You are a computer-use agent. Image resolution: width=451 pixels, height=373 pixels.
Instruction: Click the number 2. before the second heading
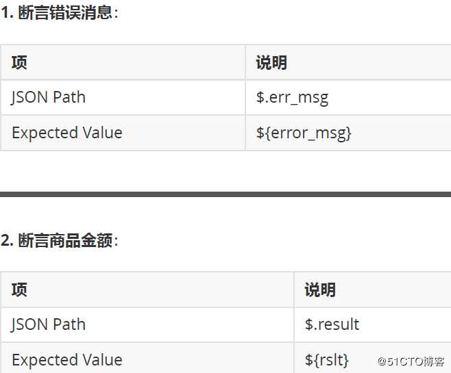pyautogui.click(x=8, y=240)
